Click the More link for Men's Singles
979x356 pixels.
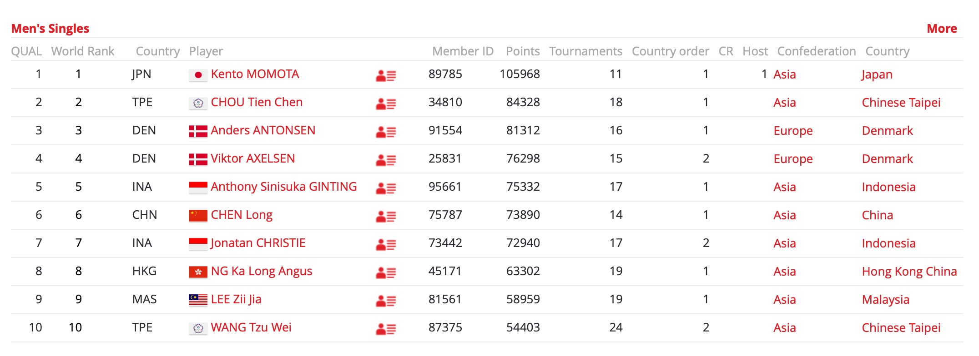(942, 29)
